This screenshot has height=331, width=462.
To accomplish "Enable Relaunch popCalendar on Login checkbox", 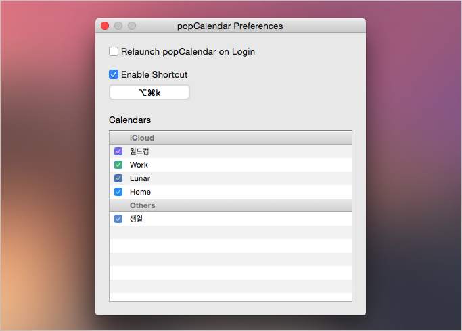I will tap(114, 51).
